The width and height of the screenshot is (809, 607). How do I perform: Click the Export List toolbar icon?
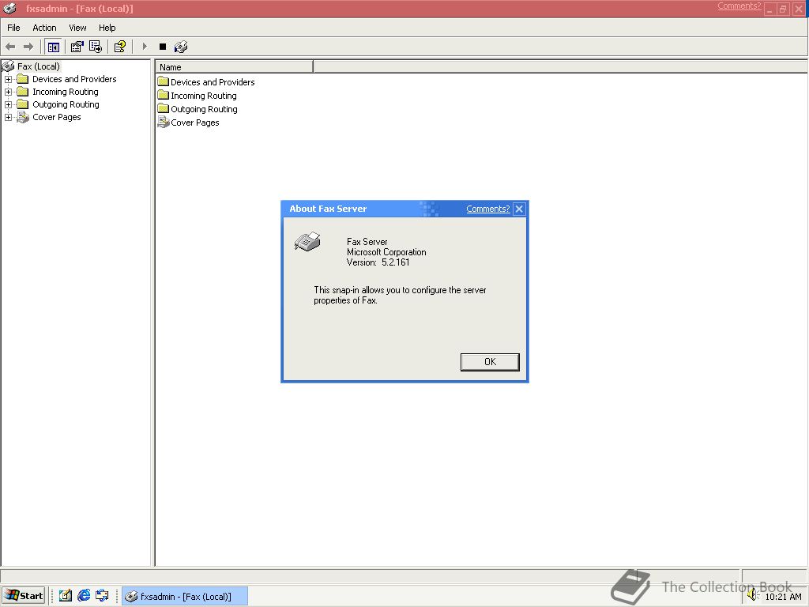click(96, 47)
